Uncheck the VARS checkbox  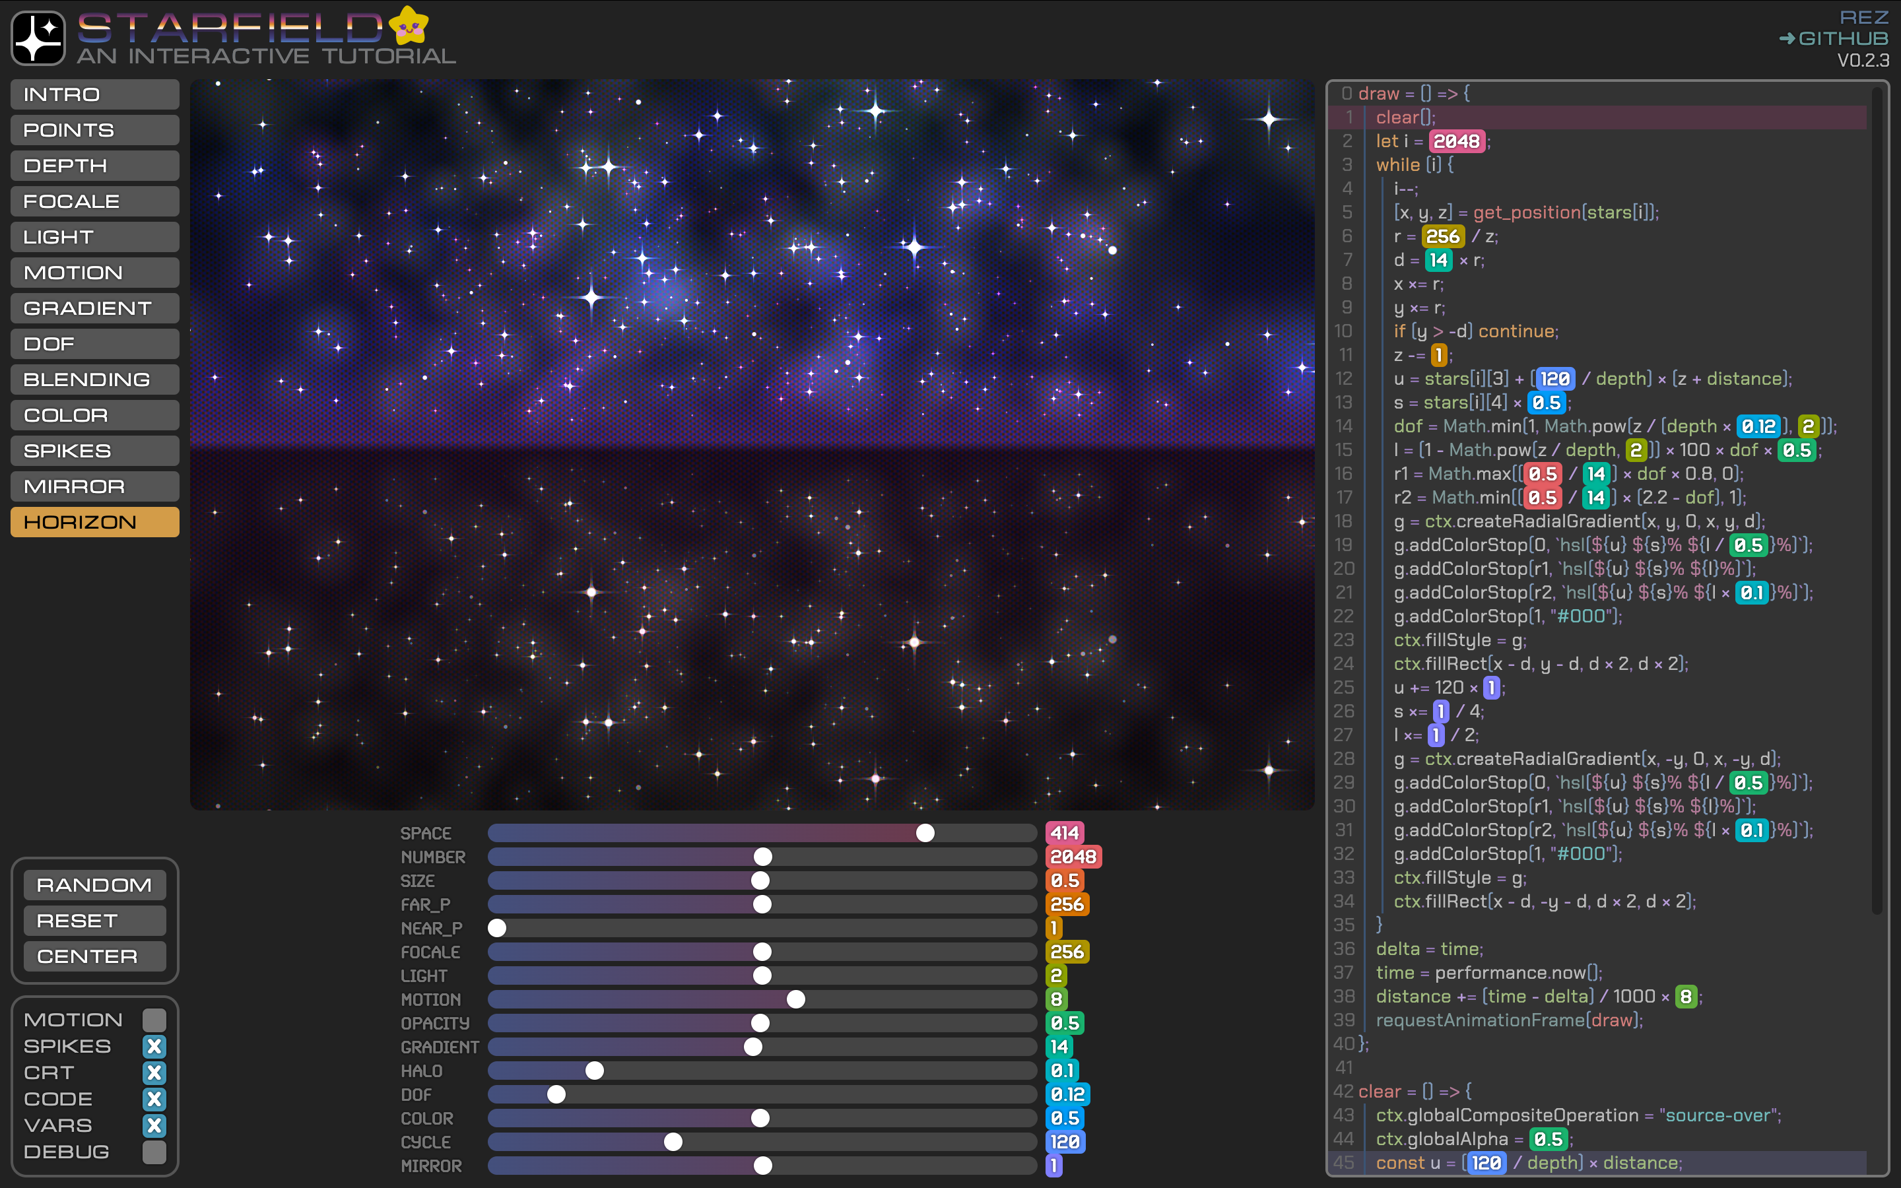(x=154, y=1125)
